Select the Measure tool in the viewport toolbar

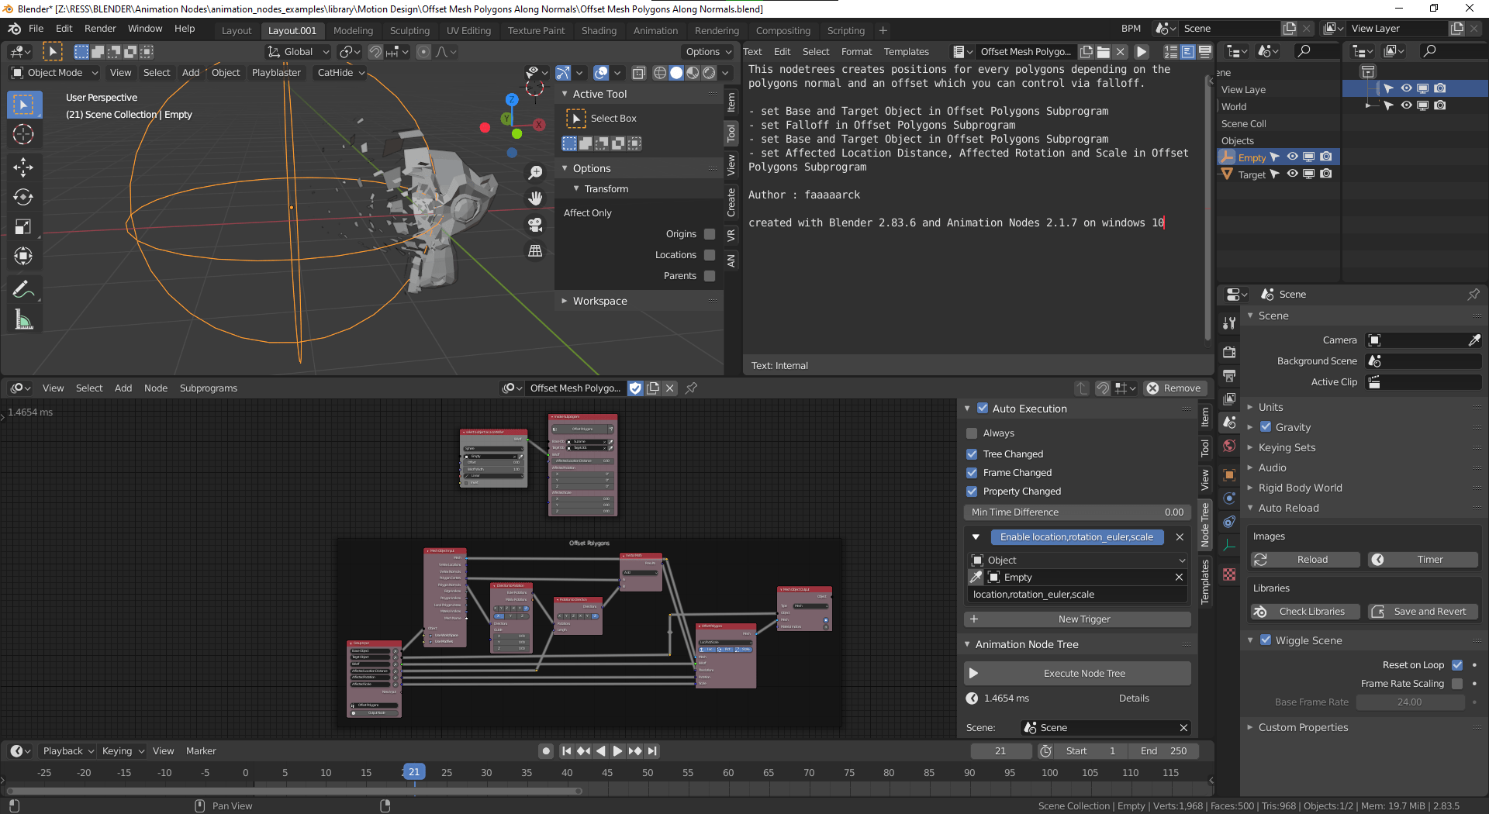[23, 319]
